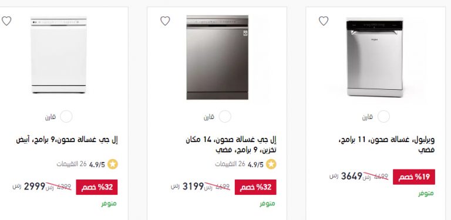View the white LG dishwasher product image

coord(58,55)
